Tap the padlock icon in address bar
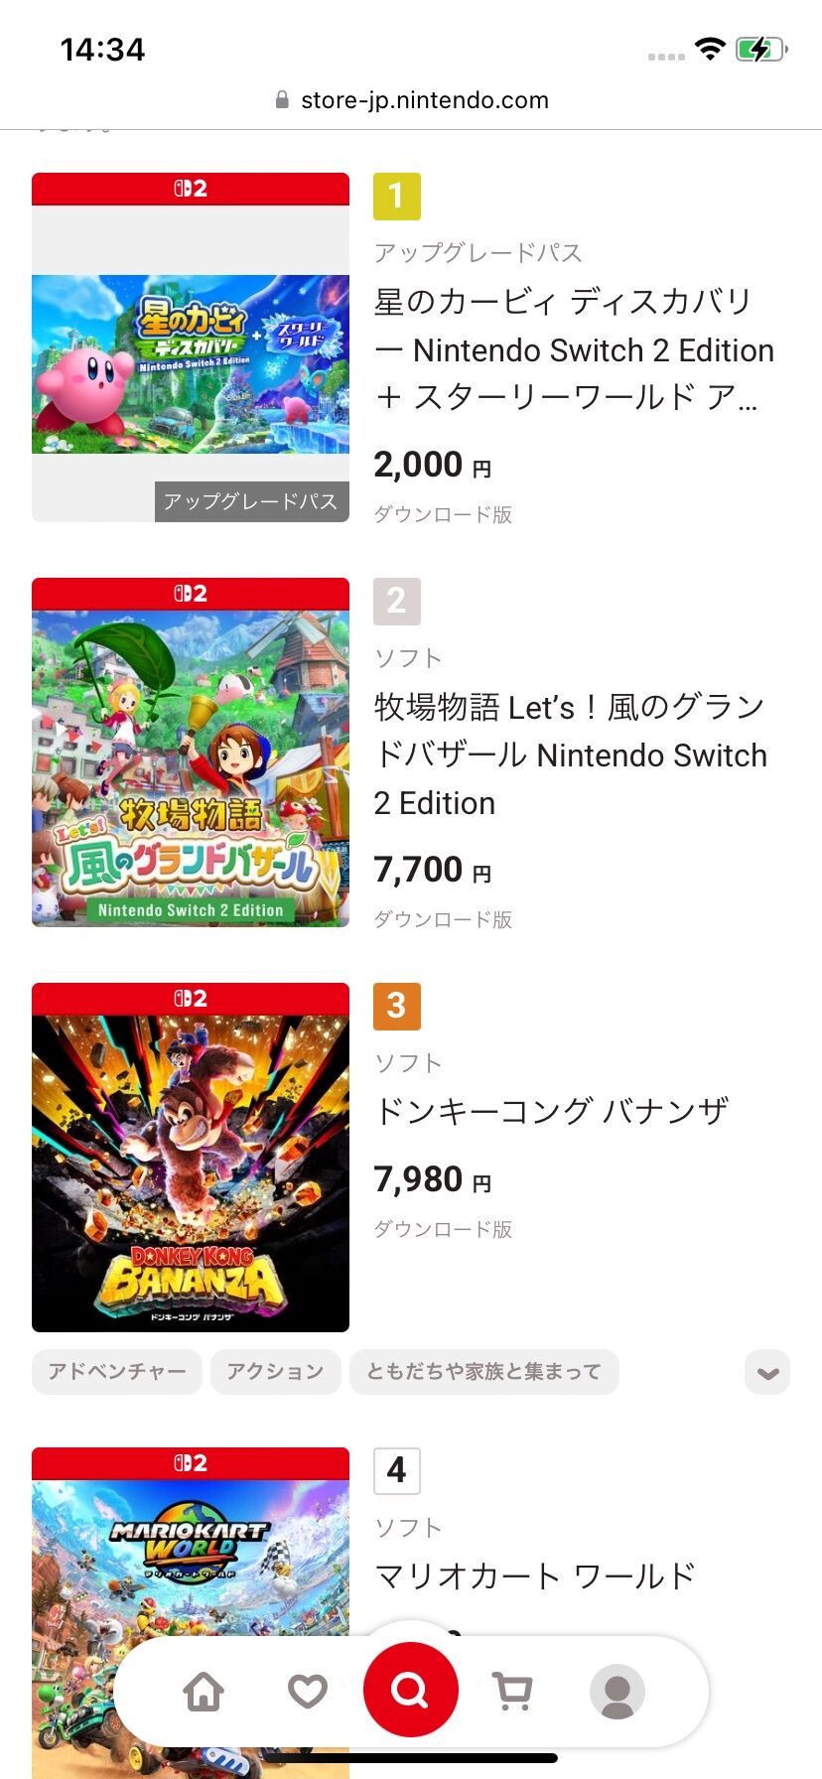 (282, 100)
